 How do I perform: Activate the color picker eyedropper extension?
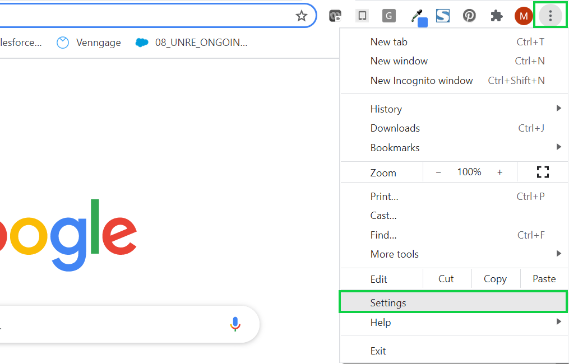(x=418, y=17)
